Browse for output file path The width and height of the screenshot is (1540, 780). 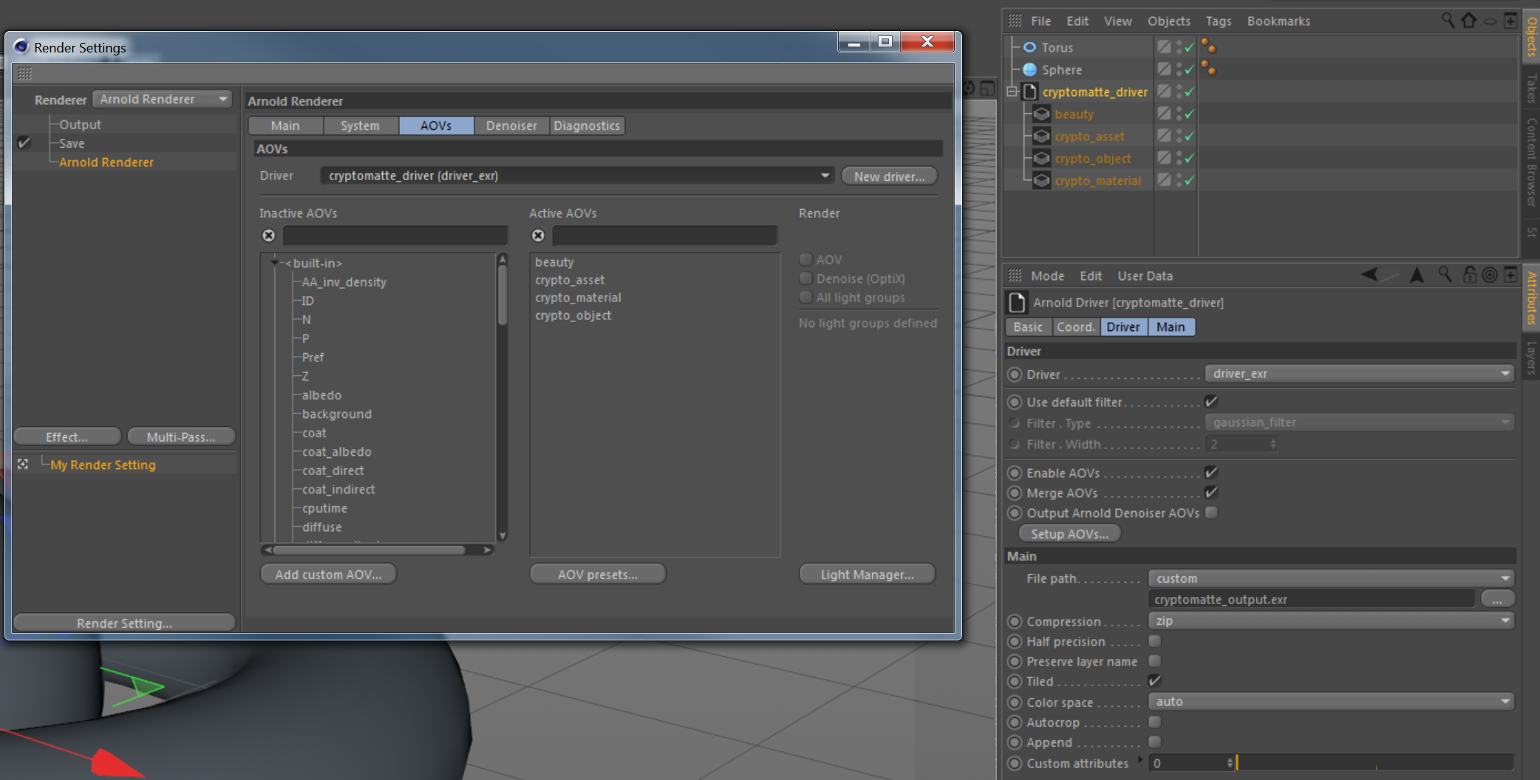1497,599
